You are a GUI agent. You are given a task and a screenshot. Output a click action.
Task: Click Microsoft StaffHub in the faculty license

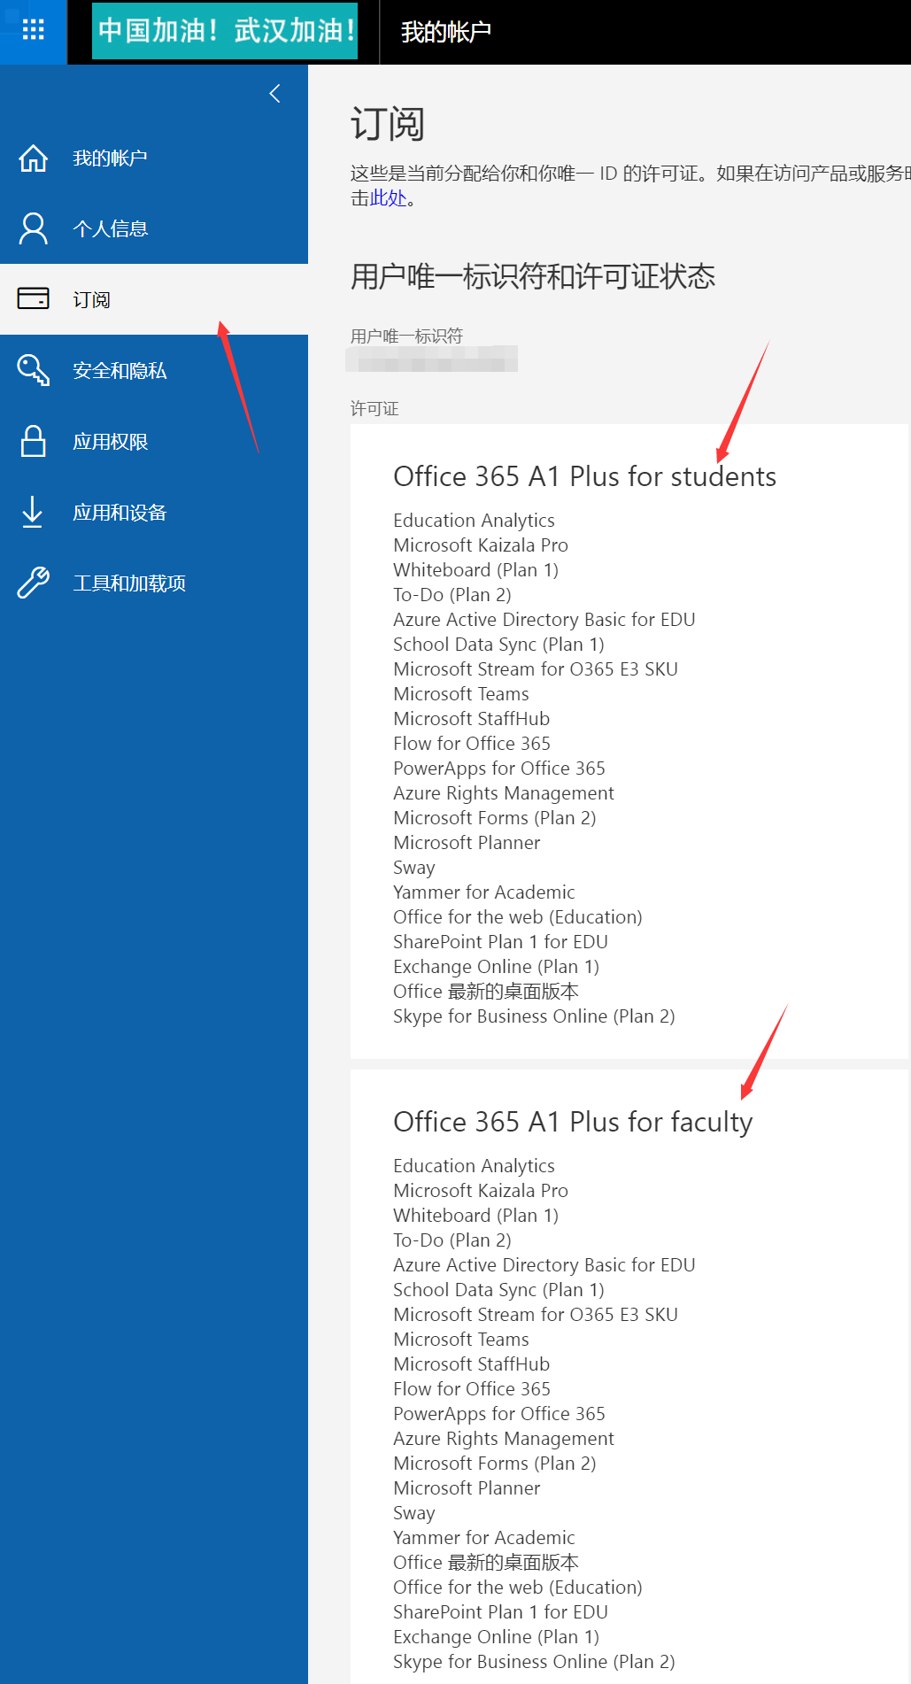(471, 1364)
